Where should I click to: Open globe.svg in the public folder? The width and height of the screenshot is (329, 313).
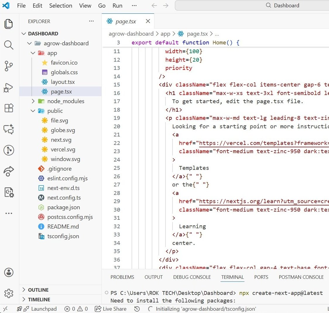61,130
